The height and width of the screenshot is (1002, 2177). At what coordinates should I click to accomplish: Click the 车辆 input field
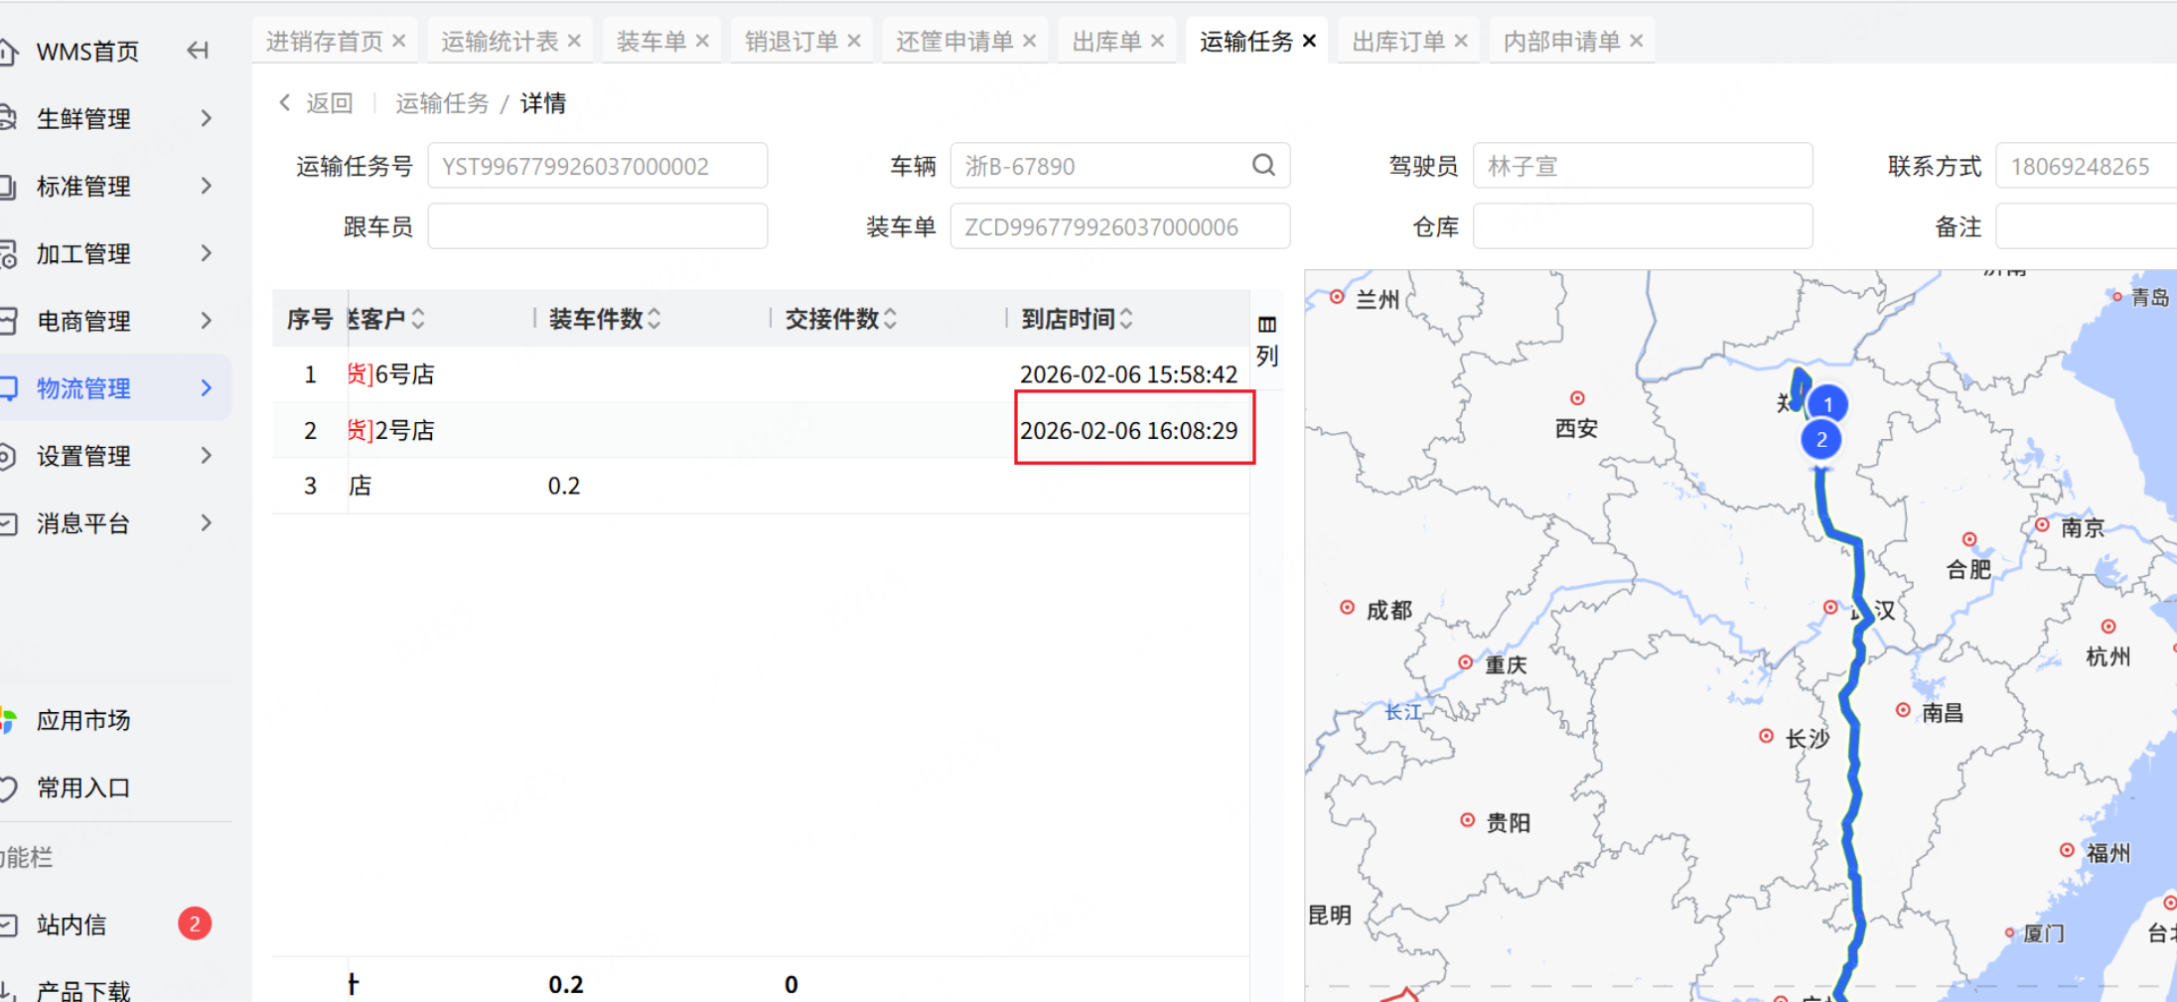pos(1120,166)
